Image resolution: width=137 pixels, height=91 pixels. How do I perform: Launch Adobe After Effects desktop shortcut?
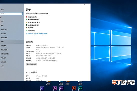(61, 88)
